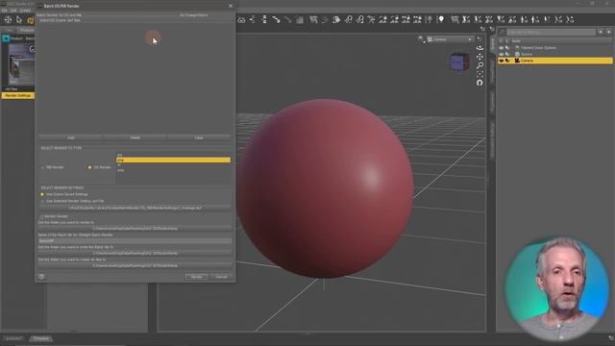Click the Add button in Batch Render dialog
Screen dimensions: 615x346
[x=70, y=137]
